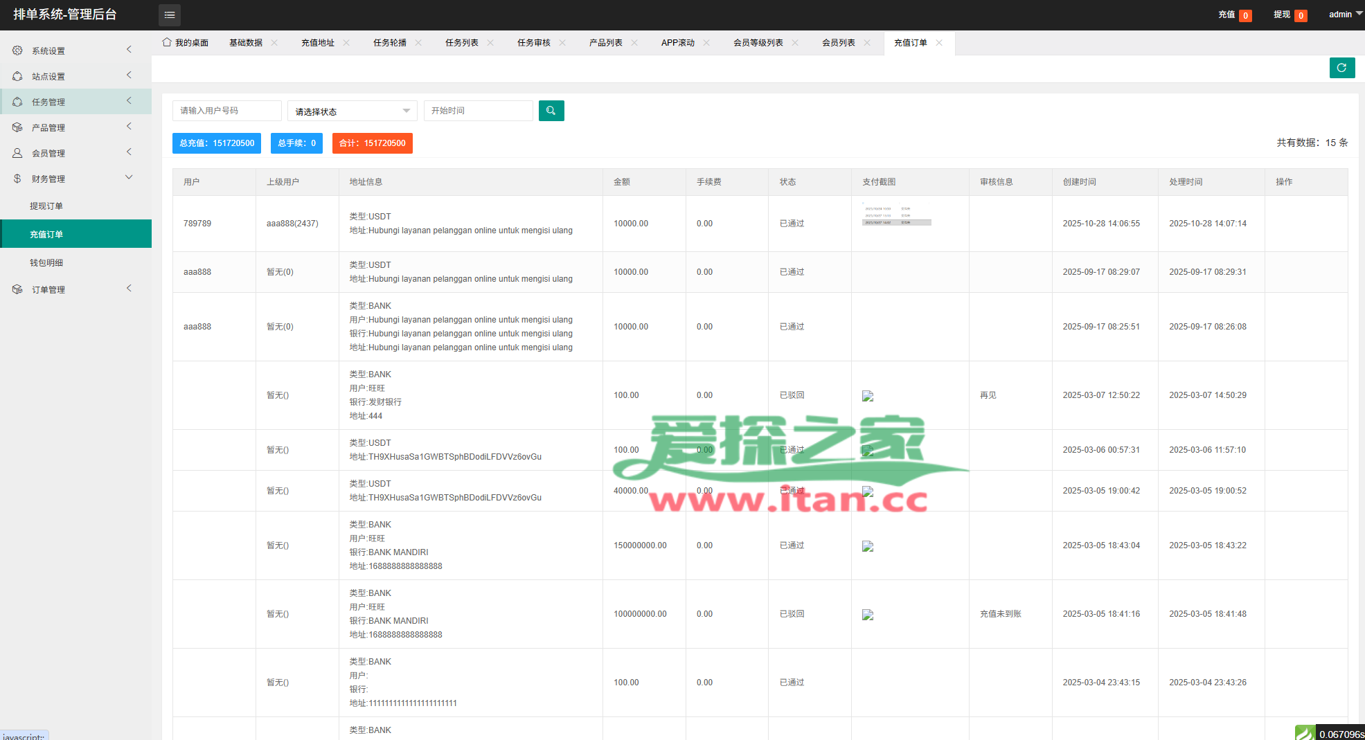The width and height of the screenshot is (1365, 740).
Task: Close the 会员列表 tab
Action: tap(867, 43)
